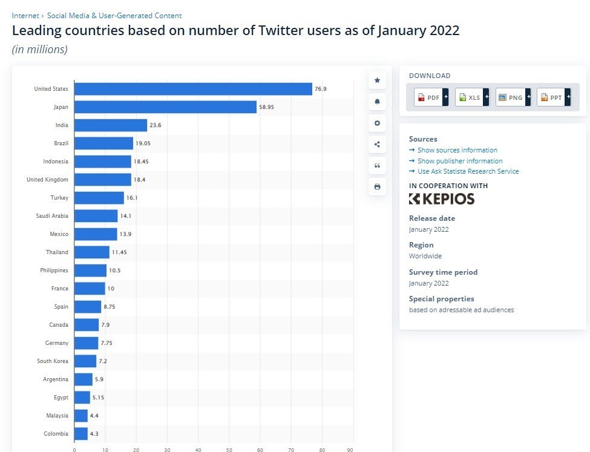Image resolution: width=590 pixels, height=452 pixels.
Task: Click the share icon
Action: [x=377, y=144]
